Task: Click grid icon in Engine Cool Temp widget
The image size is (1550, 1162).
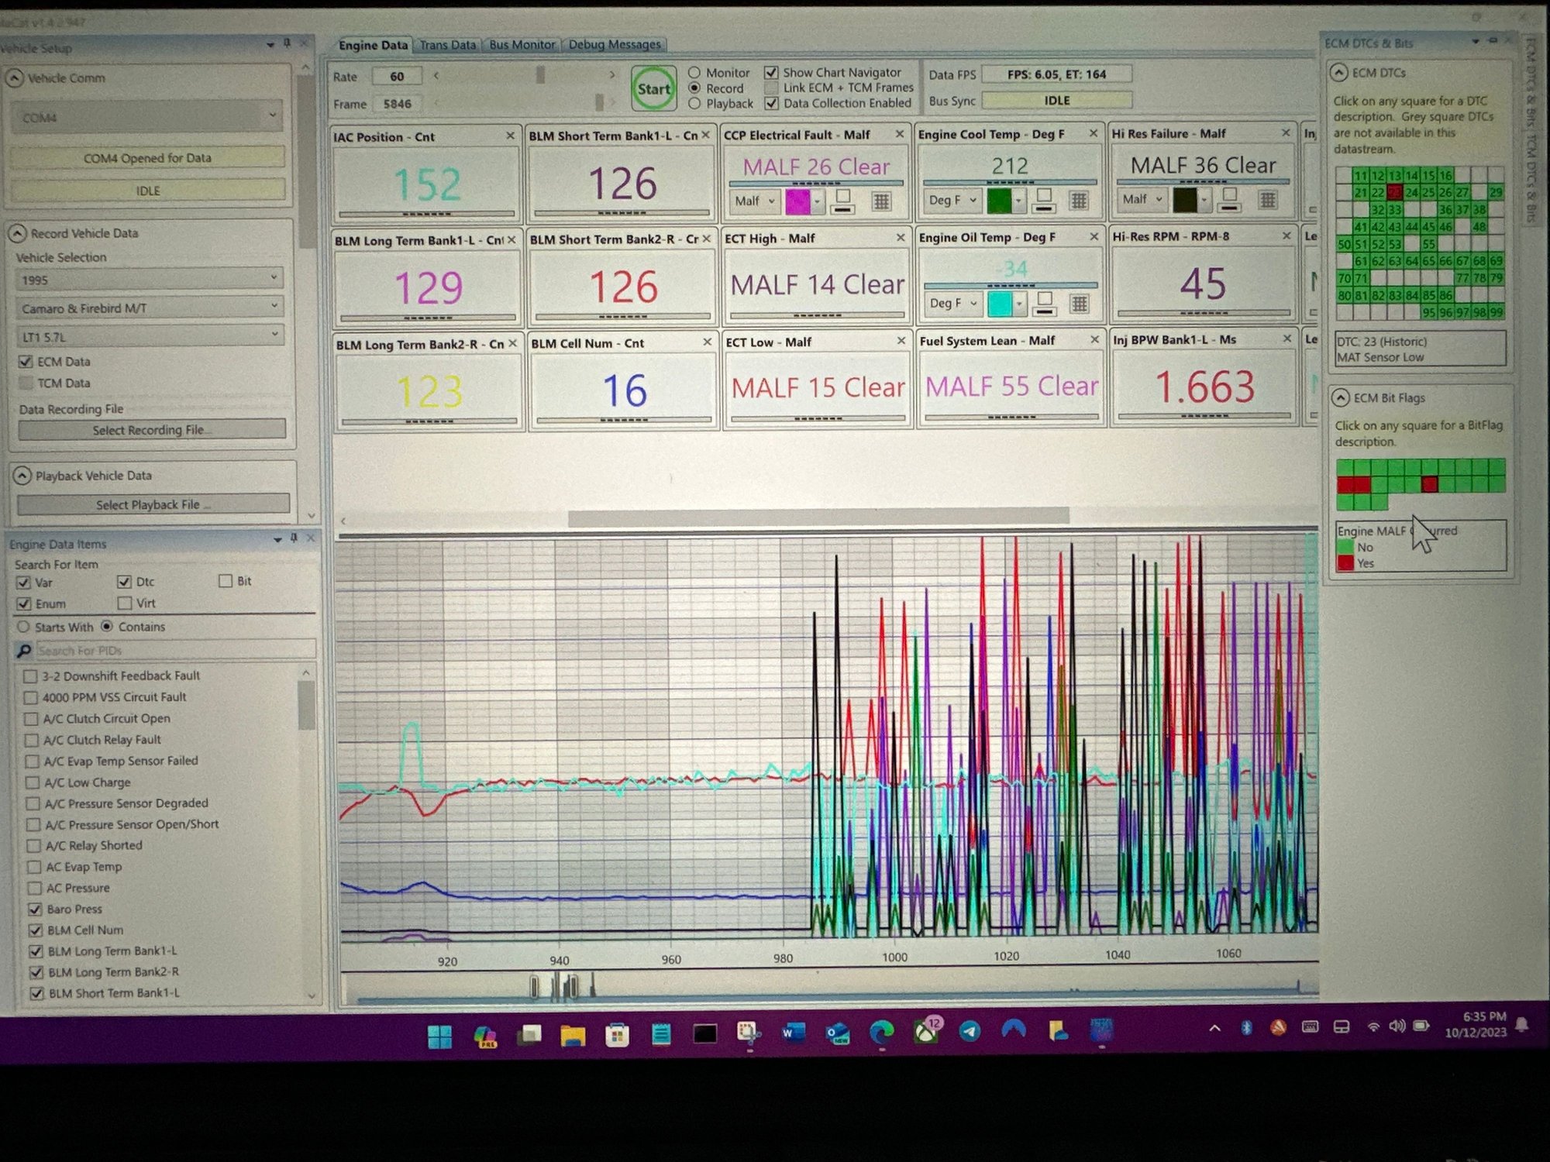Action: (x=1078, y=201)
